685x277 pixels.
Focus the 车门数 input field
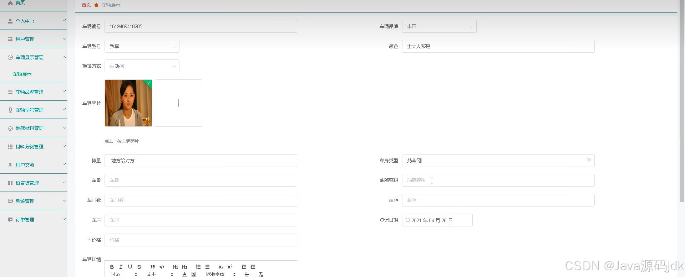(x=201, y=200)
